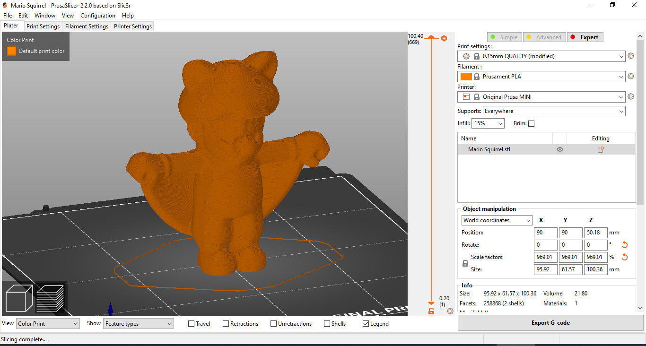Reset rotation with orange arrow icon

[x=625, y=245]
